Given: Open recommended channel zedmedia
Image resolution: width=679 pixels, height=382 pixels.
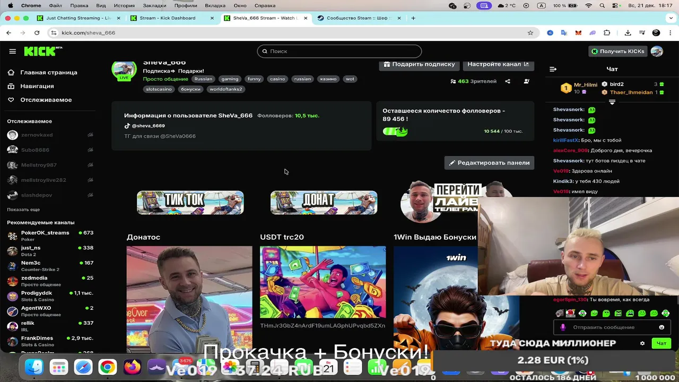Looking at the screenshot, I should tap(50, 281).
